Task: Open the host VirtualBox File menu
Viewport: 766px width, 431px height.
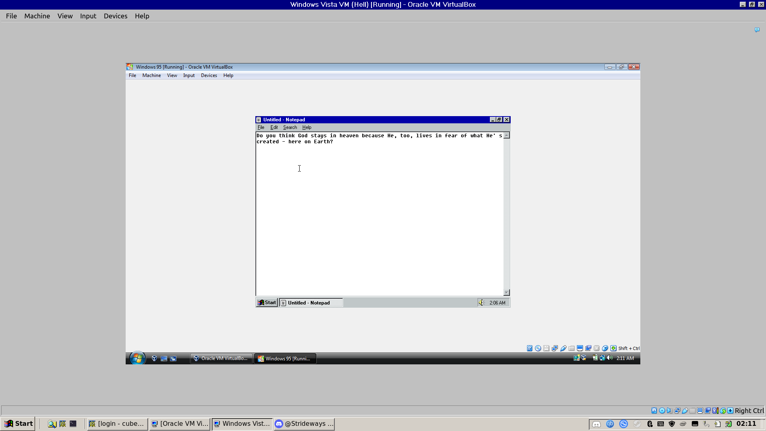Action: (11, 16)
